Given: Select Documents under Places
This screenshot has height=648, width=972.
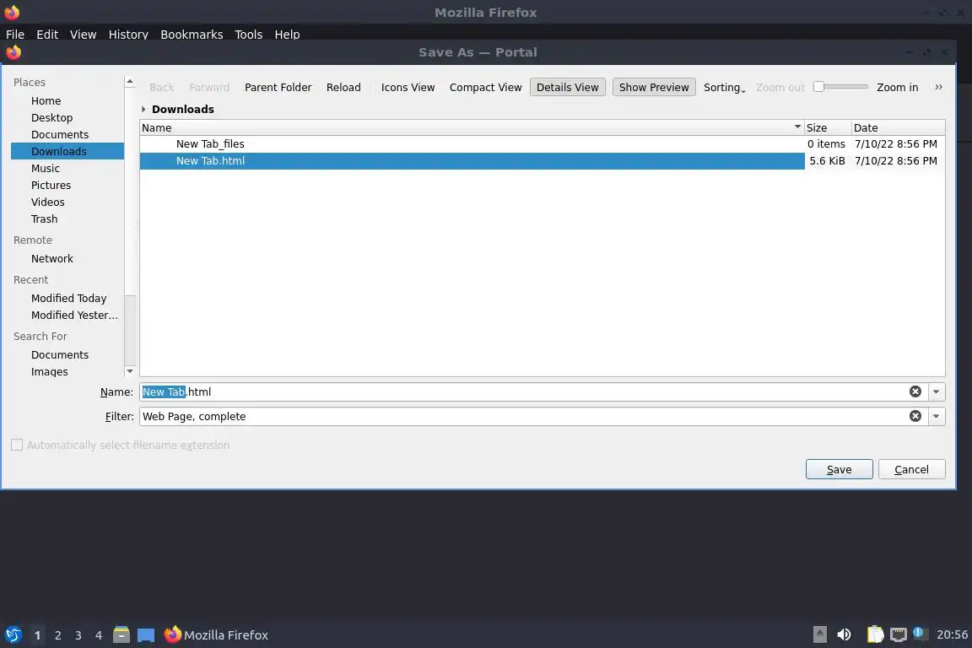Looking at the screenshot, I should 67,134.
